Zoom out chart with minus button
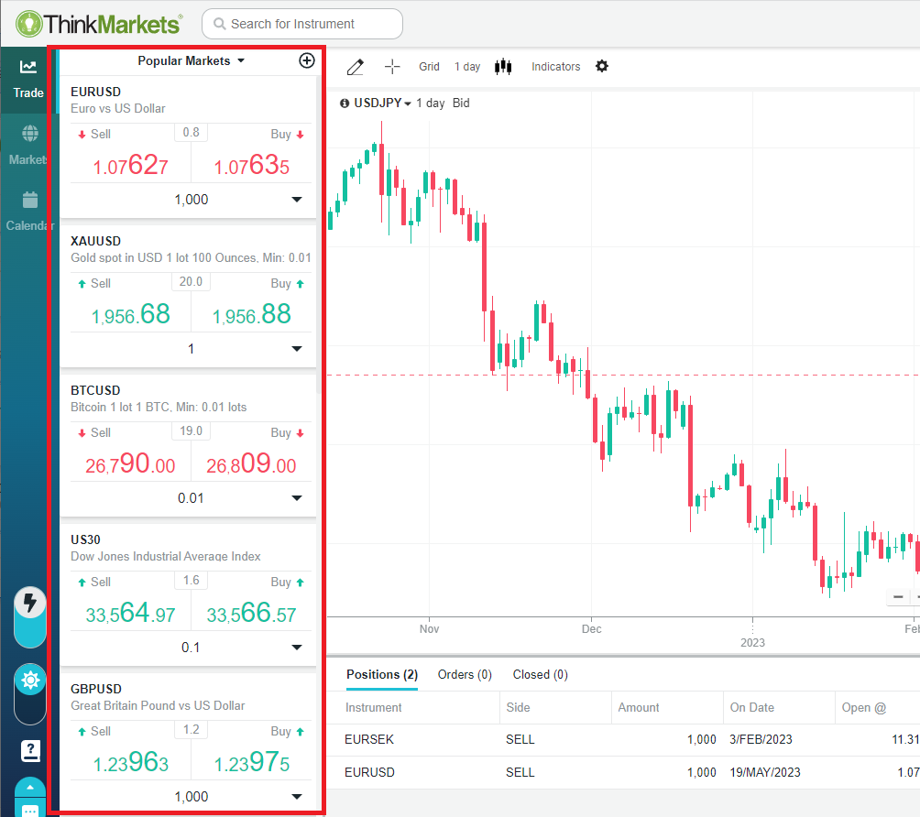Viewport: 920px width, 817px height. click(898, 597)
